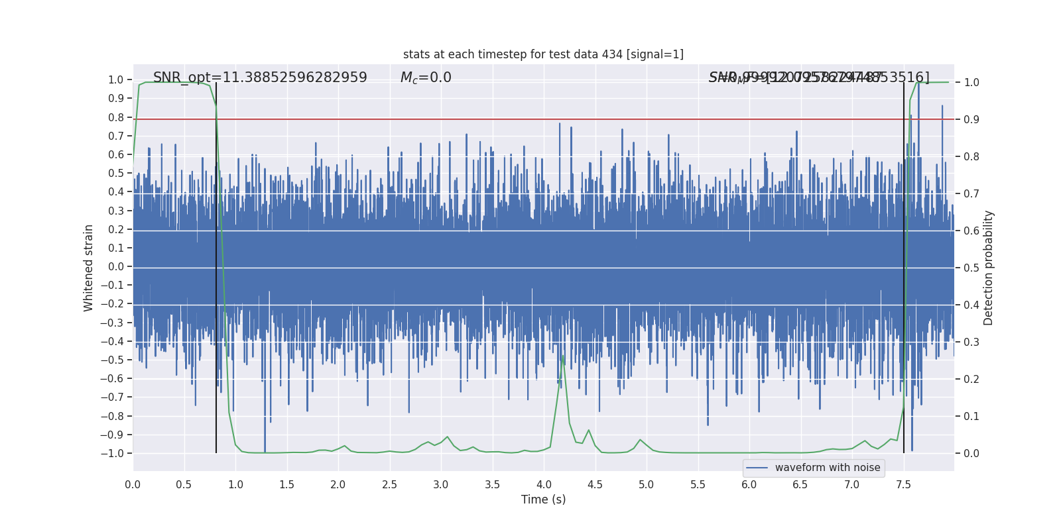This screenshot has width=1061, height=530.
Task: Select the right-axis tick label 0.5
Action: point(971,268)
